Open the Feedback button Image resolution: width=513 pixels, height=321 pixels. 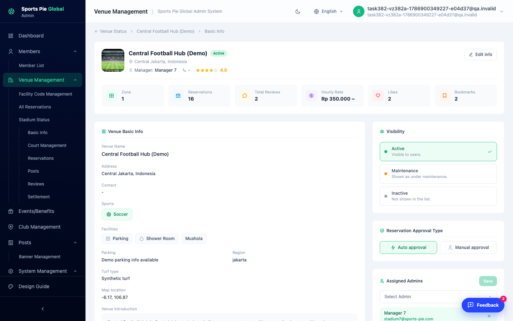(x=483, y=305)
